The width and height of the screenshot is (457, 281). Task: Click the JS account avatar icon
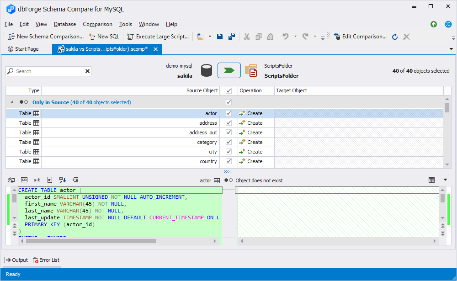coord(448,24)
